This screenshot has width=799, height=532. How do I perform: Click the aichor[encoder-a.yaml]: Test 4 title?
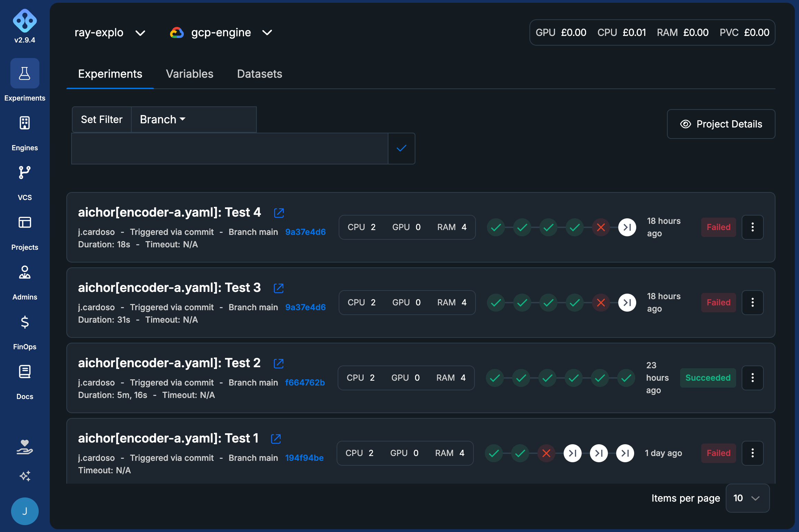coord(169,212)
